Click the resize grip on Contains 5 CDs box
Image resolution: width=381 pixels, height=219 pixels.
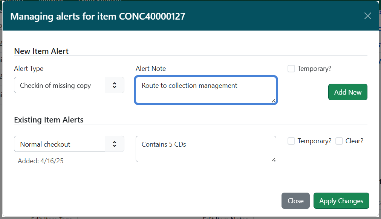click(x=274, y=160)
